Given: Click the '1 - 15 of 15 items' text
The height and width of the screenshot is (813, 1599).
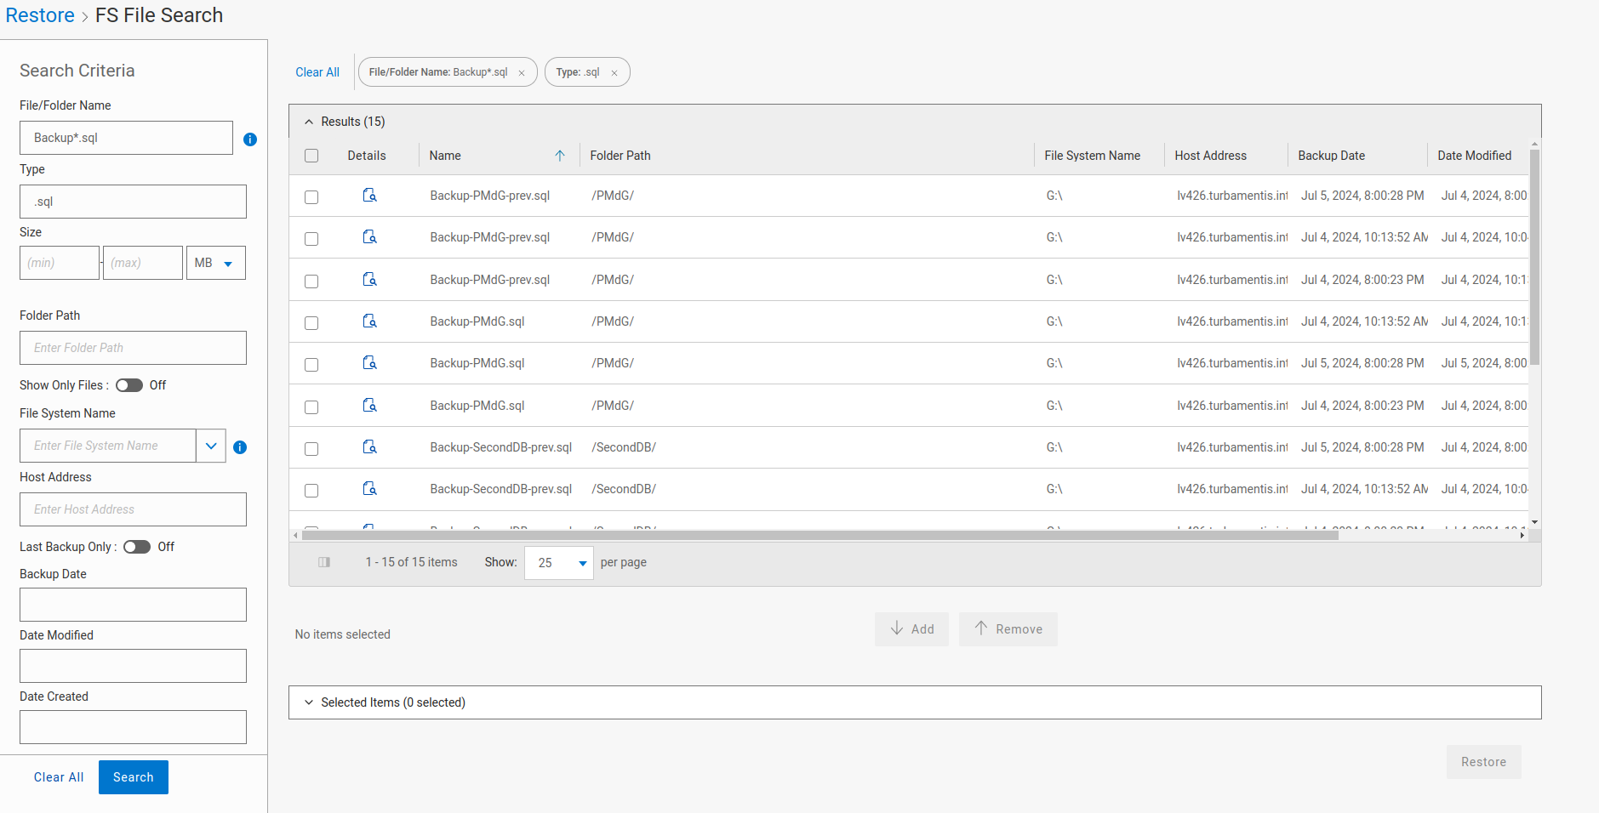Looking at the screenshot, I should [412, 562].
